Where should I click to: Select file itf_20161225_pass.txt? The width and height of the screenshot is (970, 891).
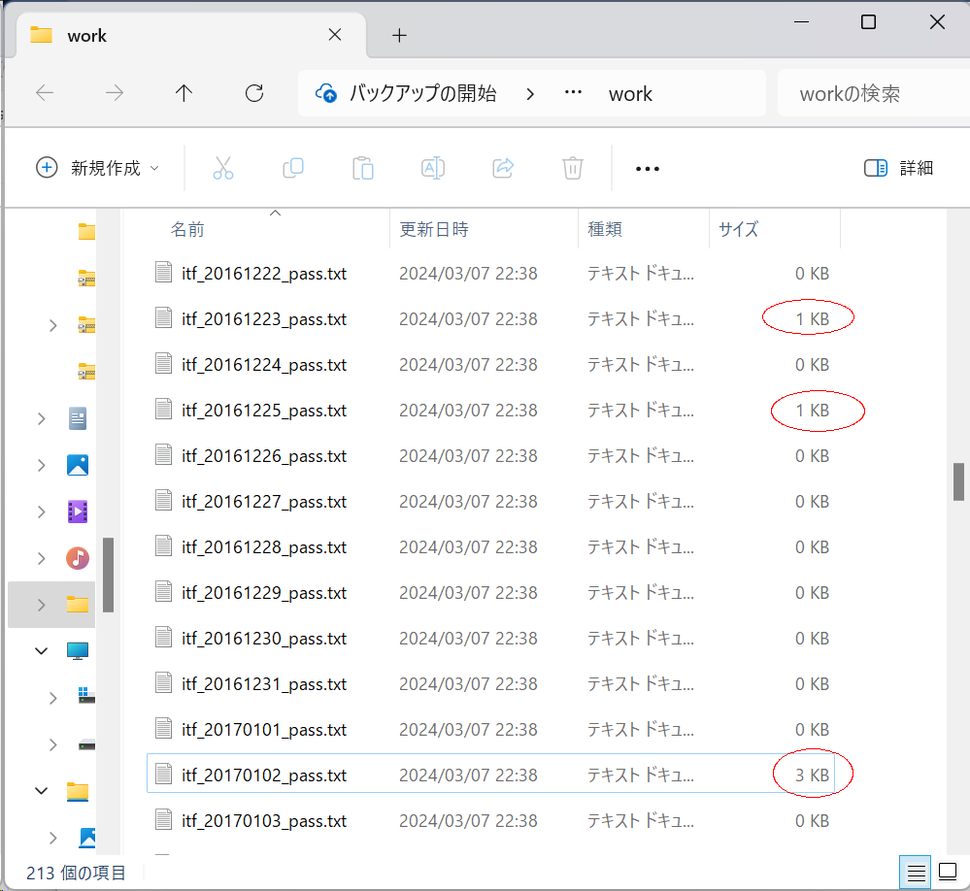pyautogui.click(x=491, y=411)
